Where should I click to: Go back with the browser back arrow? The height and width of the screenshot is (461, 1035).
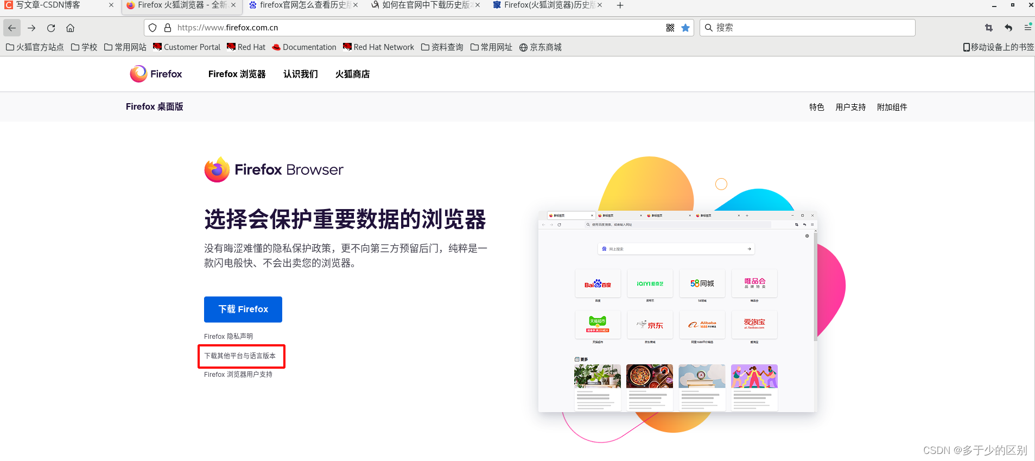click(12, 28)
